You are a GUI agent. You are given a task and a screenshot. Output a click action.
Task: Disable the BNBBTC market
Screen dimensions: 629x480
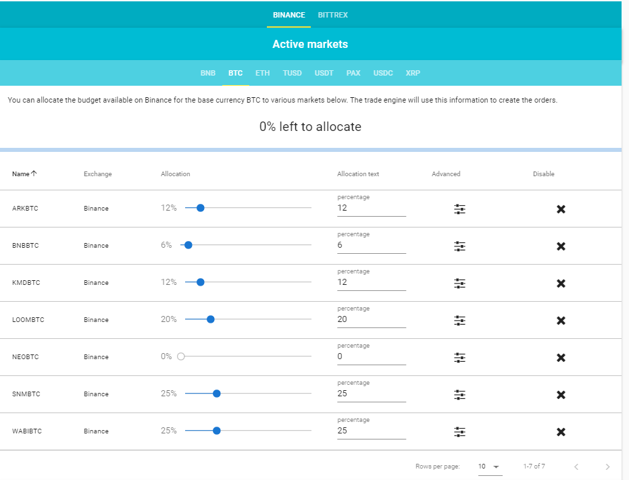tap(561, 246)
